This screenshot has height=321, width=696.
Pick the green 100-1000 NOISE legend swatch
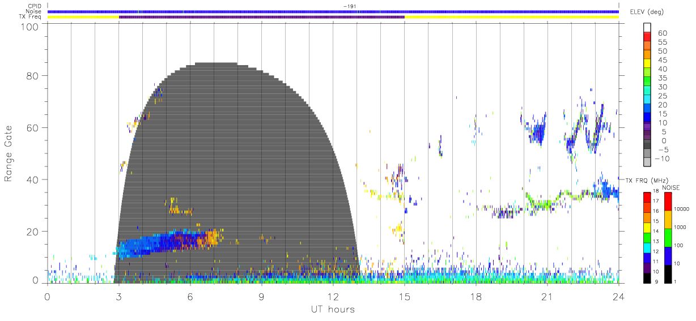coord(667,238)
